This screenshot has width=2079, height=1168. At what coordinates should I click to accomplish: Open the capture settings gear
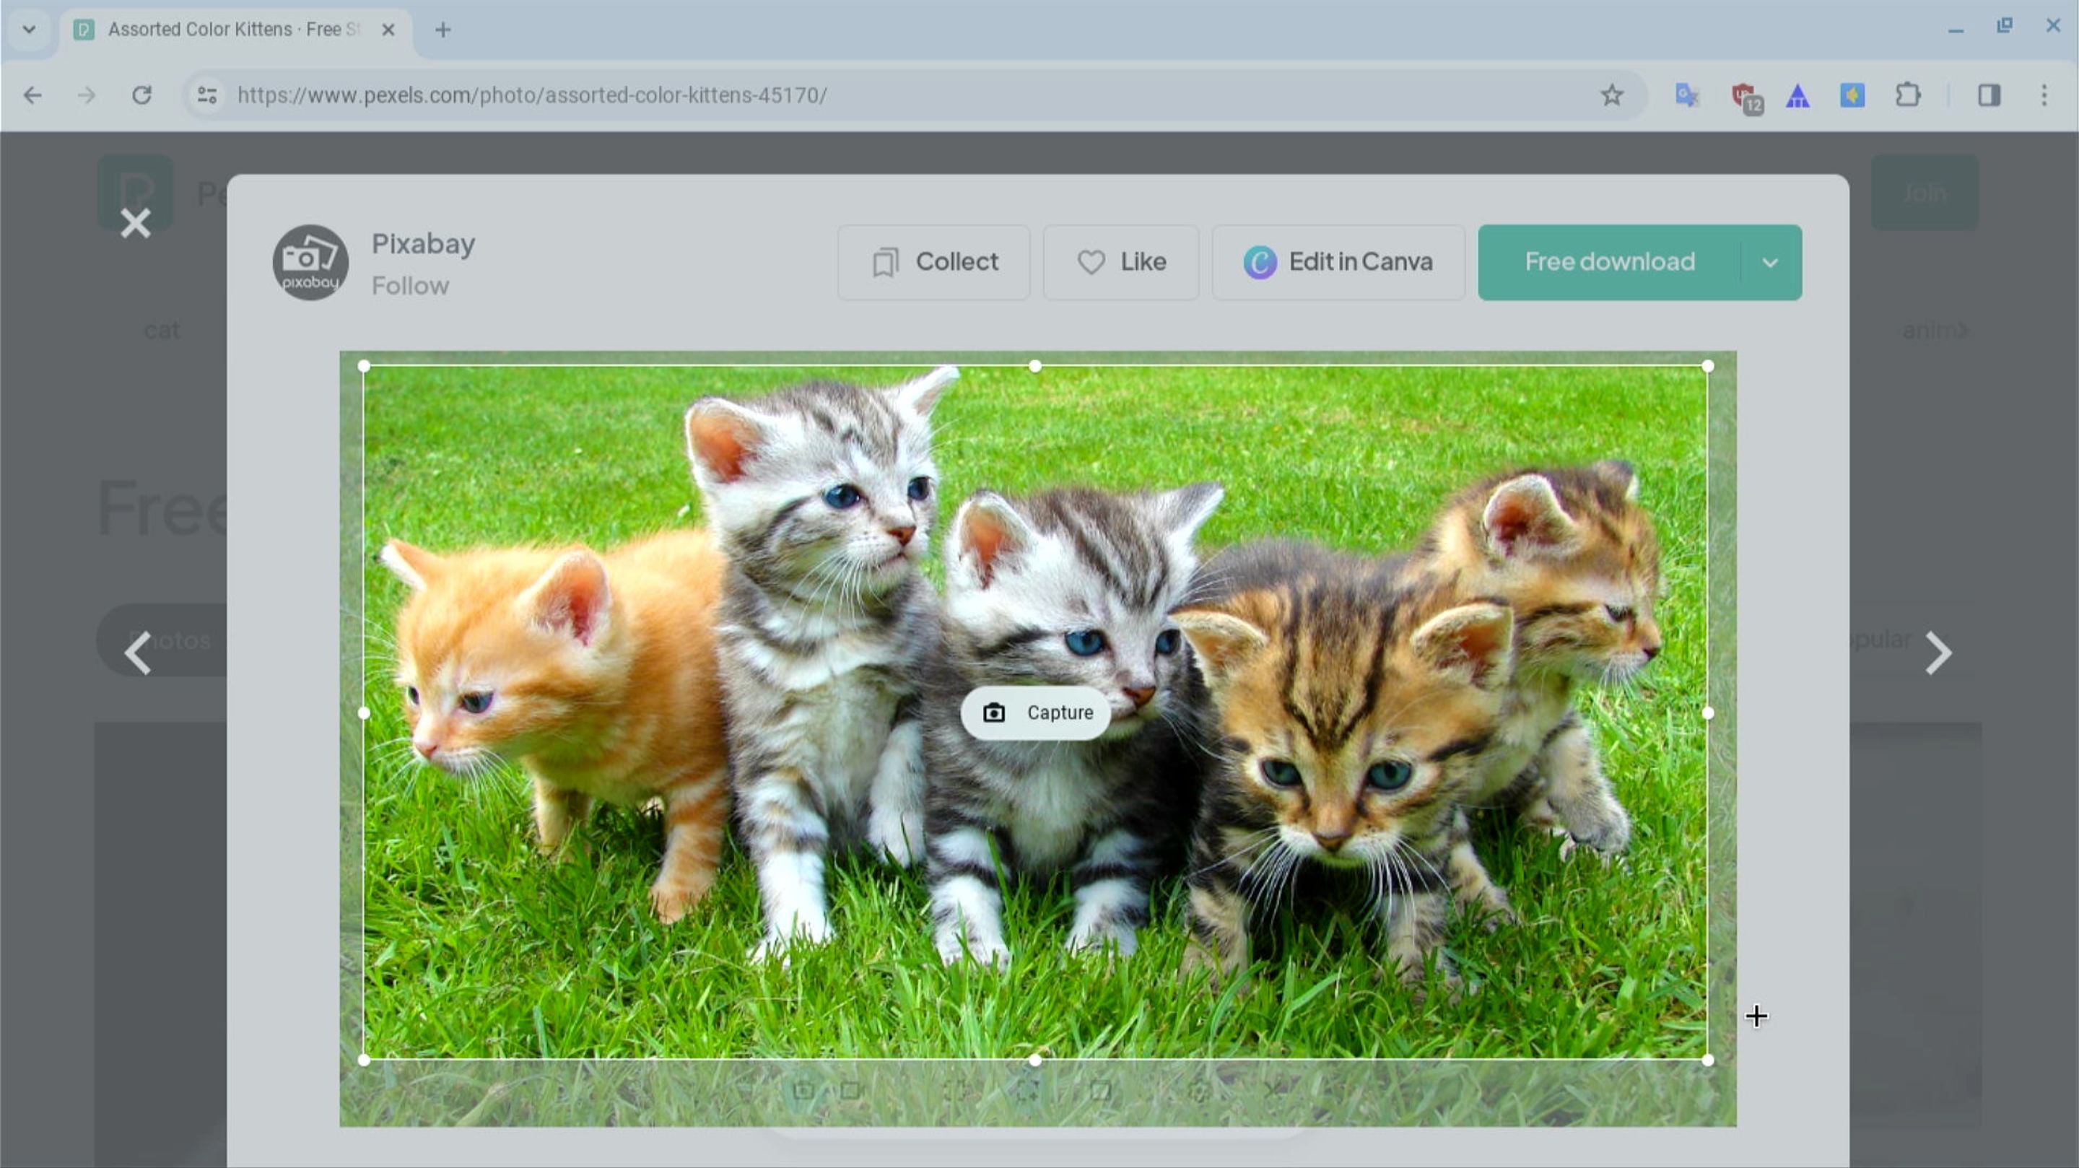coord(1196,1091)
